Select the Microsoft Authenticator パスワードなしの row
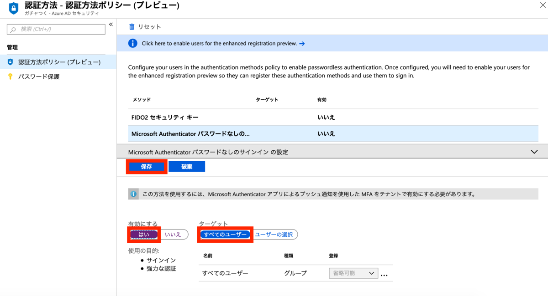Image resolution: width=548 pixels, height=296 pixels. (333, 134)
